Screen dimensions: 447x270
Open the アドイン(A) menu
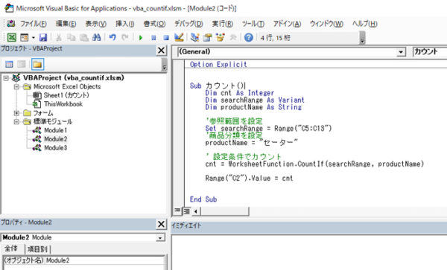(287, 24)
